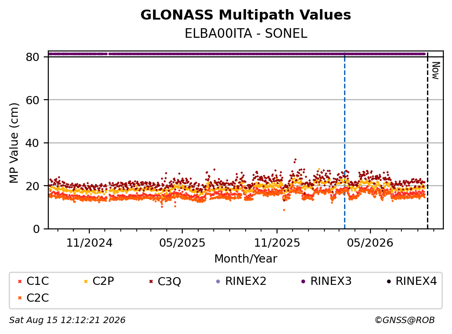The image size is (452, 334).
Task: Click the MP Value (cm) axis label
Action: coord(14,143)
